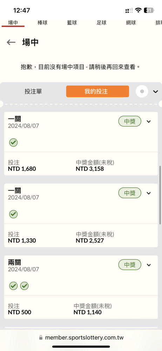The width and height of the screenshot is (162, 351).
Task: Tap the back arrow beside 場中
Action: click(11, 42)
